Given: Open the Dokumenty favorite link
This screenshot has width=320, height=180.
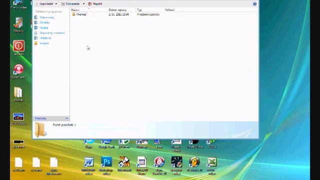Looking at the screenshot, I should pyautogui.click(x=46, y=17).
